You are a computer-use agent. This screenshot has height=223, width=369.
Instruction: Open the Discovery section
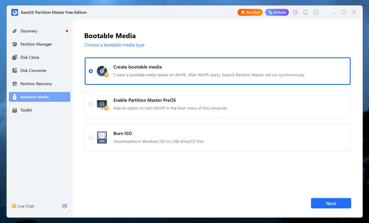(x=40, y=31)
